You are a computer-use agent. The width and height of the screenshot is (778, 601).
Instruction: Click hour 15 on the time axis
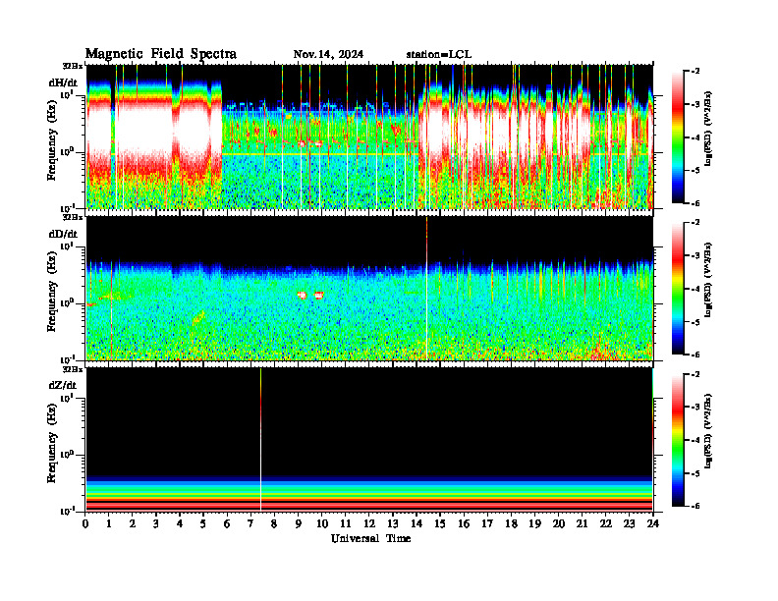tap(440, 523)
